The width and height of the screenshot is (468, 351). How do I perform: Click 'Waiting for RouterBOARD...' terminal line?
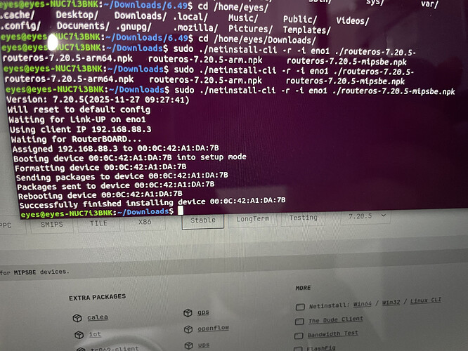tap(76, 139)
